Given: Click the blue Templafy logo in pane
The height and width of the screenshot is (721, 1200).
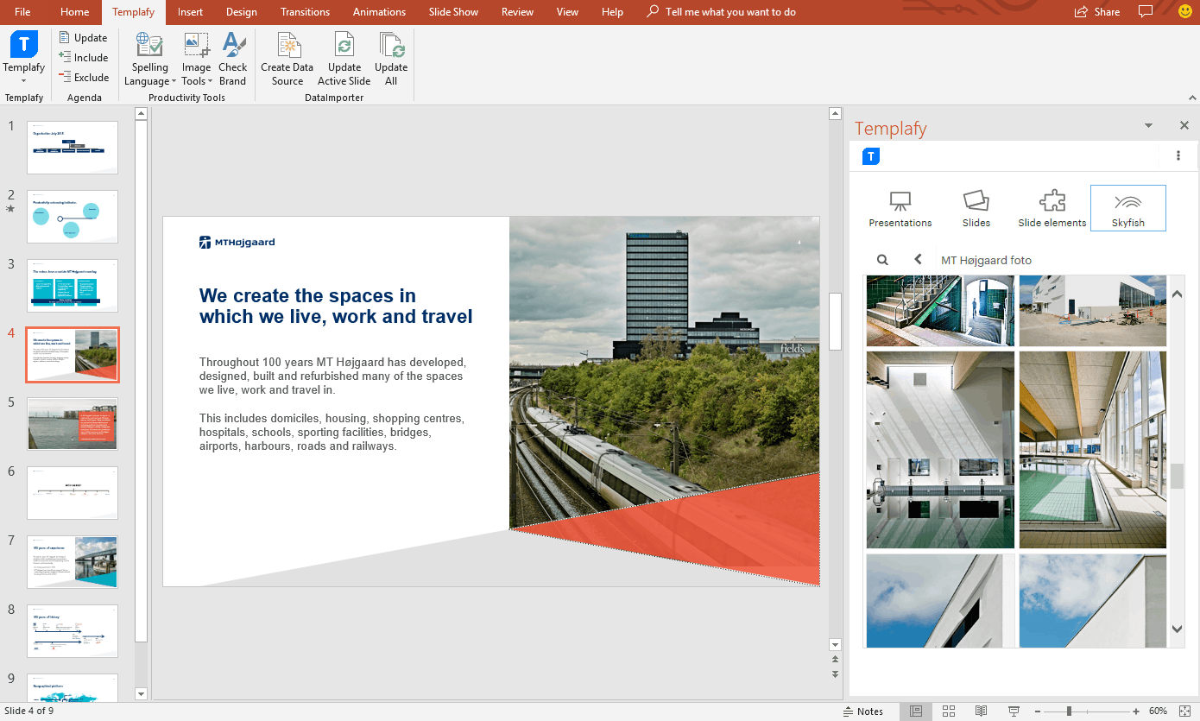Looking at the screenshot, I should (871, 156).
